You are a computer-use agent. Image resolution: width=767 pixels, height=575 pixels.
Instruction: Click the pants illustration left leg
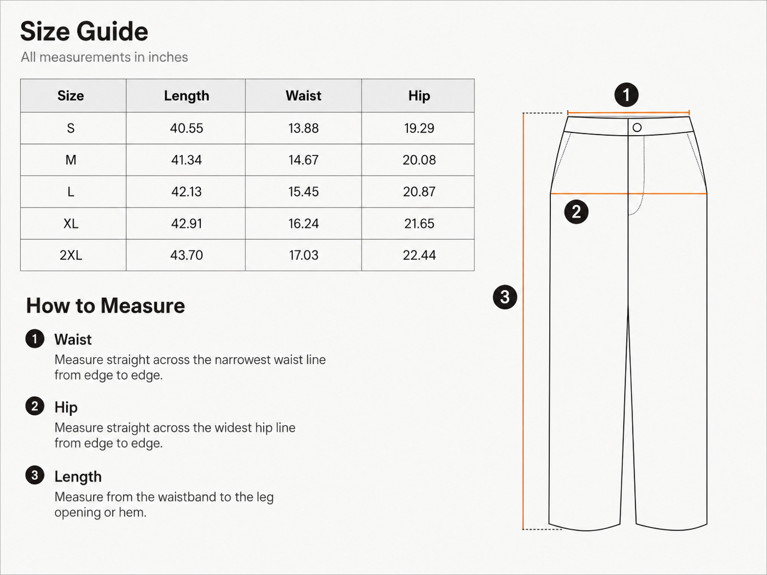point(588,360)
